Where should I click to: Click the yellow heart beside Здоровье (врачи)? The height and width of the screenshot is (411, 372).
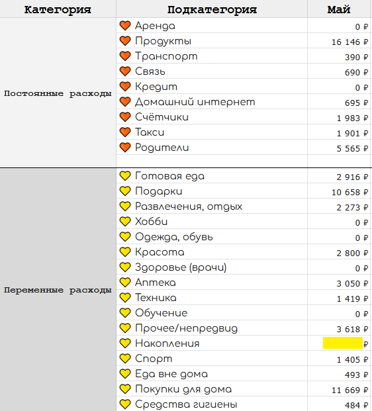[125, 267]
